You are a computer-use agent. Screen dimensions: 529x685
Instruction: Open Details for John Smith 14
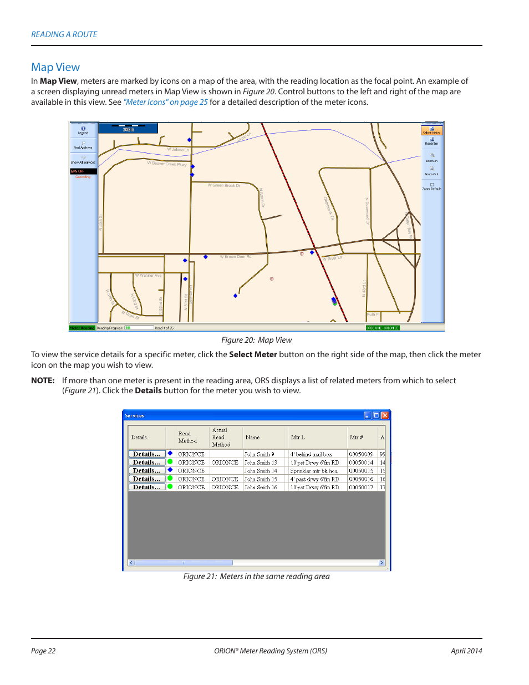pos(147,470)
